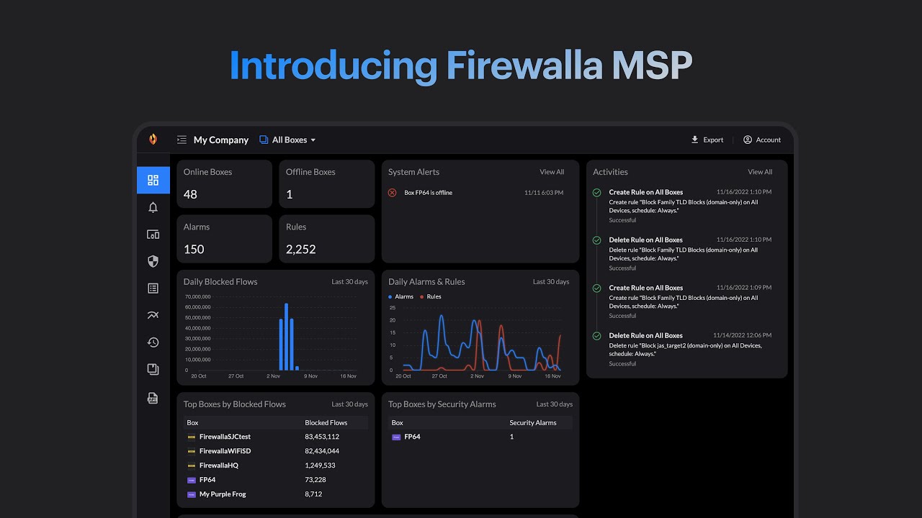The width and height of the screenshot is (922, 518).
Task: Open the FirewallaWiFiSD row
Action: pyautogui.click(x=276, y=451)
